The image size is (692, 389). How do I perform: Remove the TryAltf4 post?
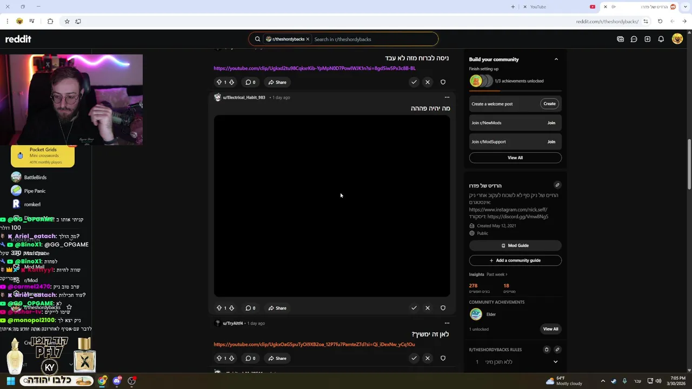[427, 358]
